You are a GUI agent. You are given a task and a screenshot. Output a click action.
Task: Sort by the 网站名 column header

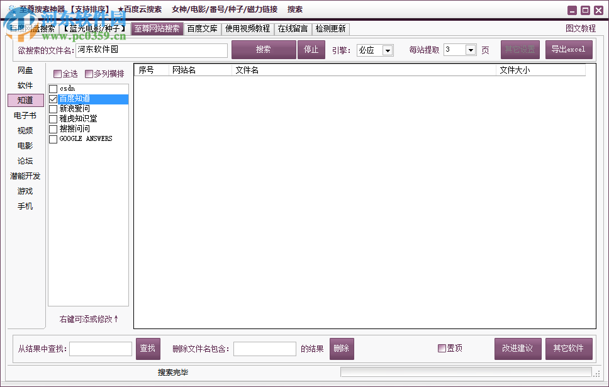tap(201, 70)
